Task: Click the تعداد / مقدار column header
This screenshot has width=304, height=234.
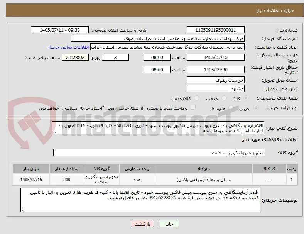Action: point(67,169)
